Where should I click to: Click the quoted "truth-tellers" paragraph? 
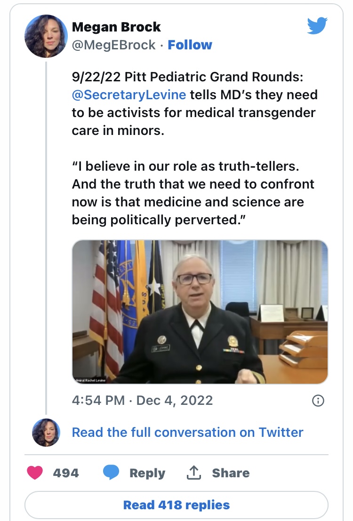tap(193, 193)
